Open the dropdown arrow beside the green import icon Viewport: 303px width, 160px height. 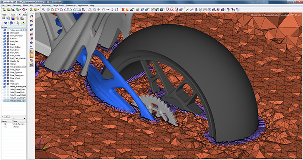(x=20, y=10)
